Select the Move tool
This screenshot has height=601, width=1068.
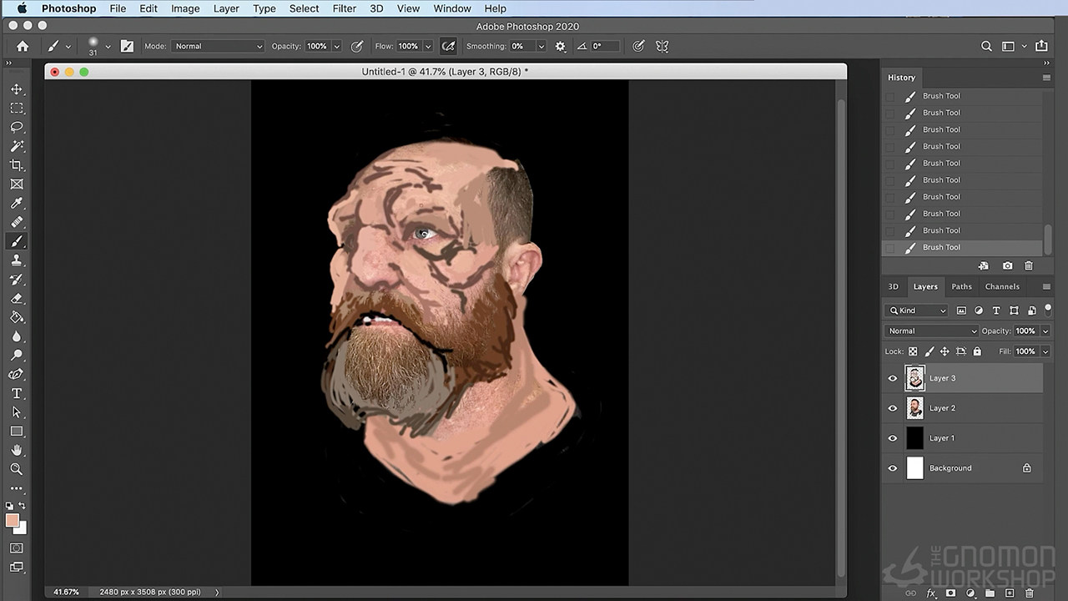click(x=16, y=89)
